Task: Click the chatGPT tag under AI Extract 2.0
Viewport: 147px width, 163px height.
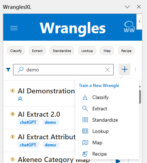Action: point(28,122)
